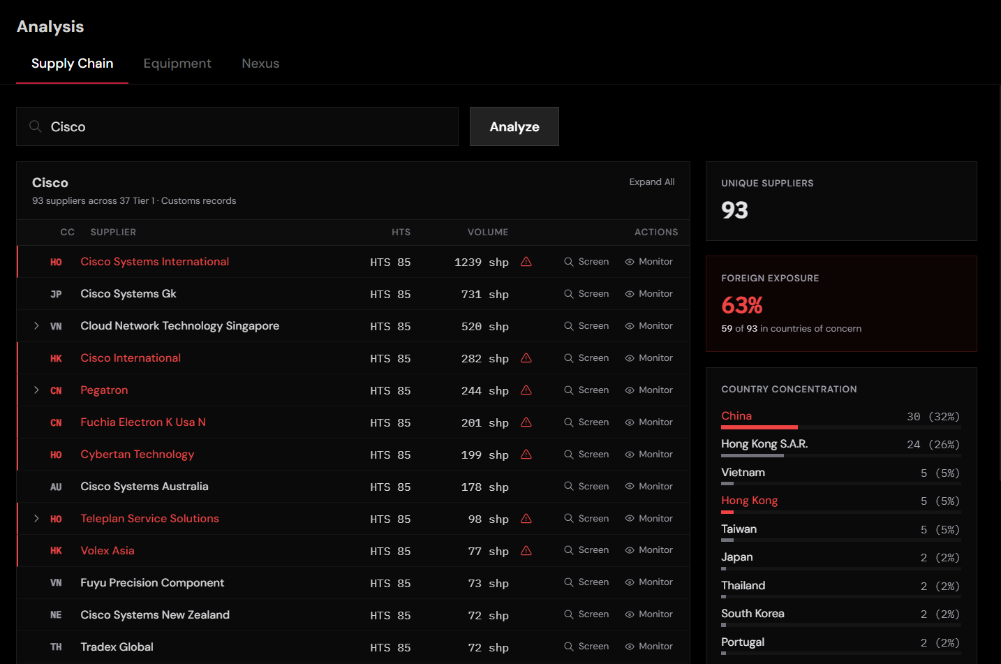Select Cisco Systems New Zealand supplier name
The image size is (1001, 664).
(x=155, y=615)
